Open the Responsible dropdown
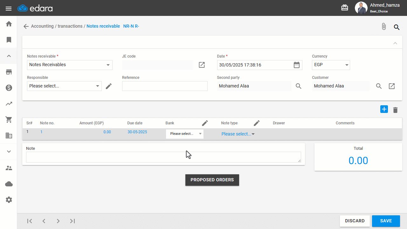 click(64, 86)
